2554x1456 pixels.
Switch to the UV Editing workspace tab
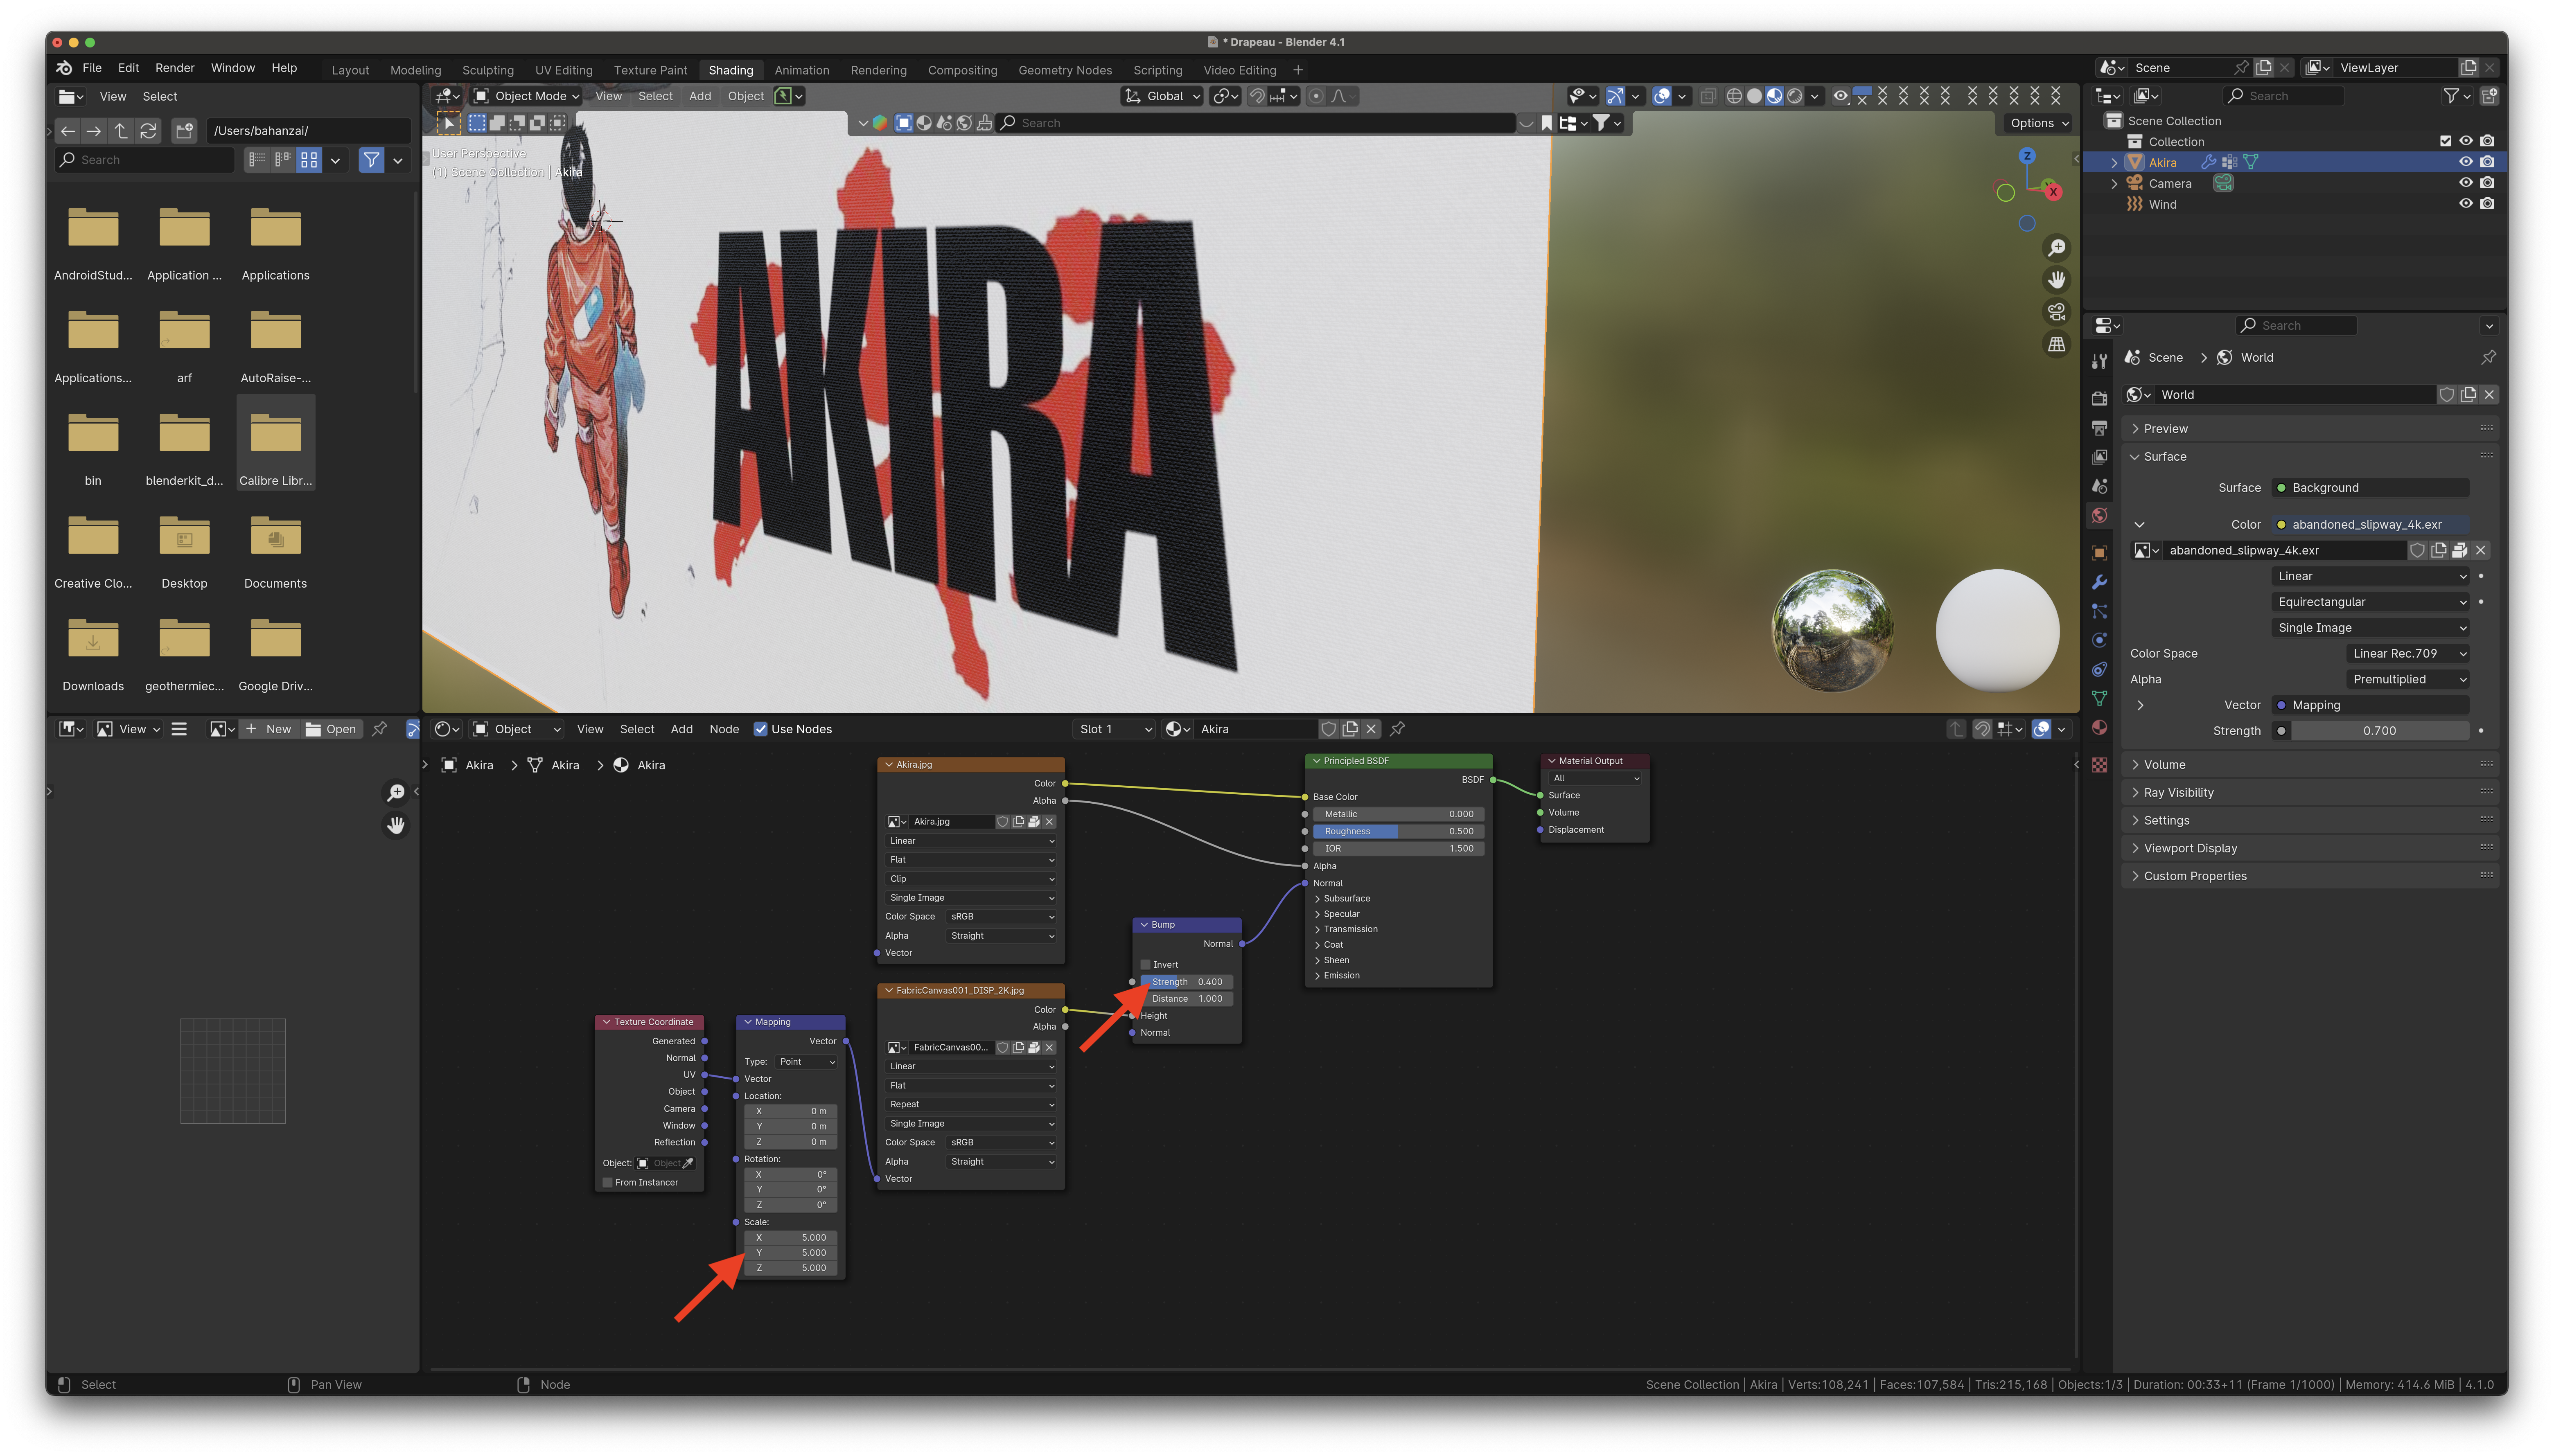pos(564,70)
